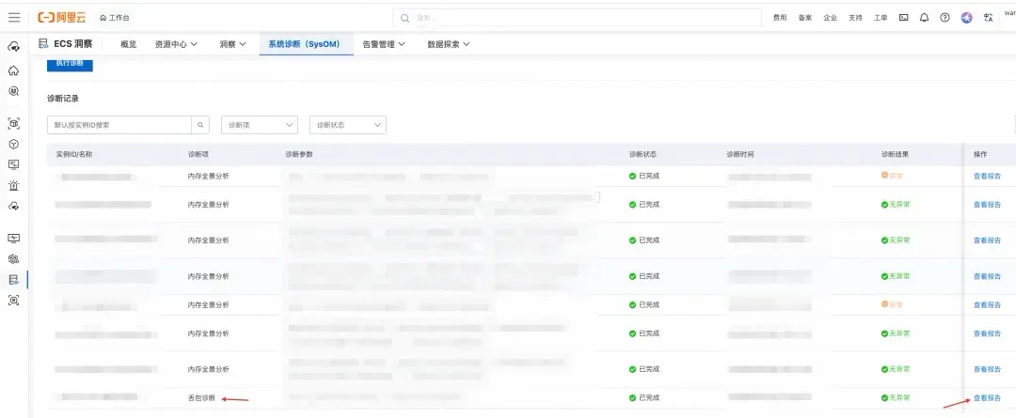
Task: Click the 丢包诊断 cell
Action: point(201,398)
